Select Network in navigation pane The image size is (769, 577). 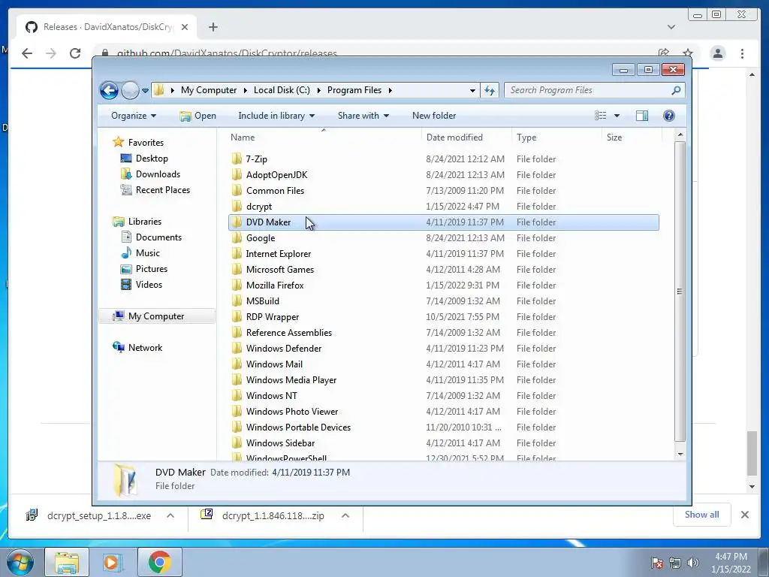point(145,348)
